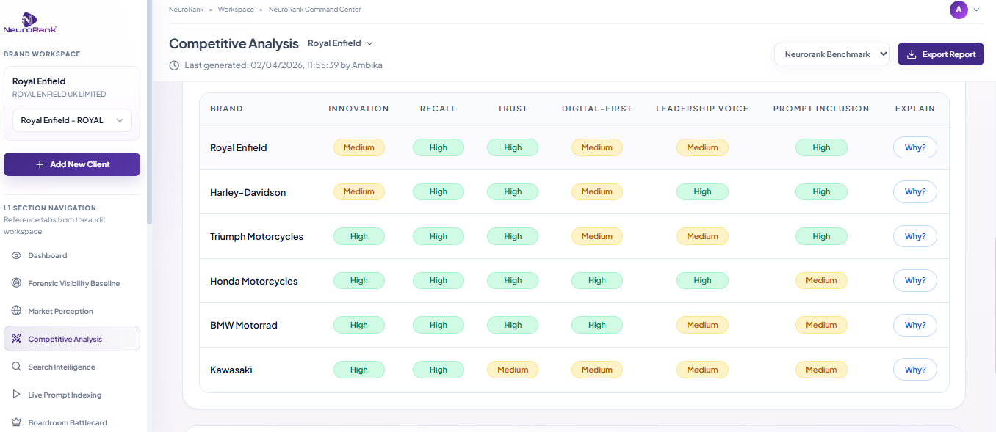Click Royal Enfield's Medium Innovation badge
This screenshot has width=996, height=432.
[x=359, y=147]
